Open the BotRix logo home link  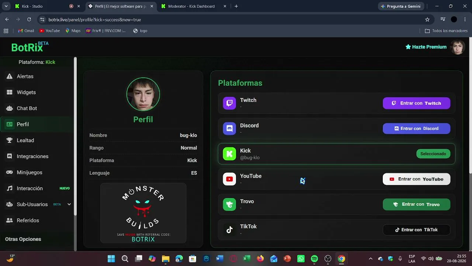click(x=30, y=47)
